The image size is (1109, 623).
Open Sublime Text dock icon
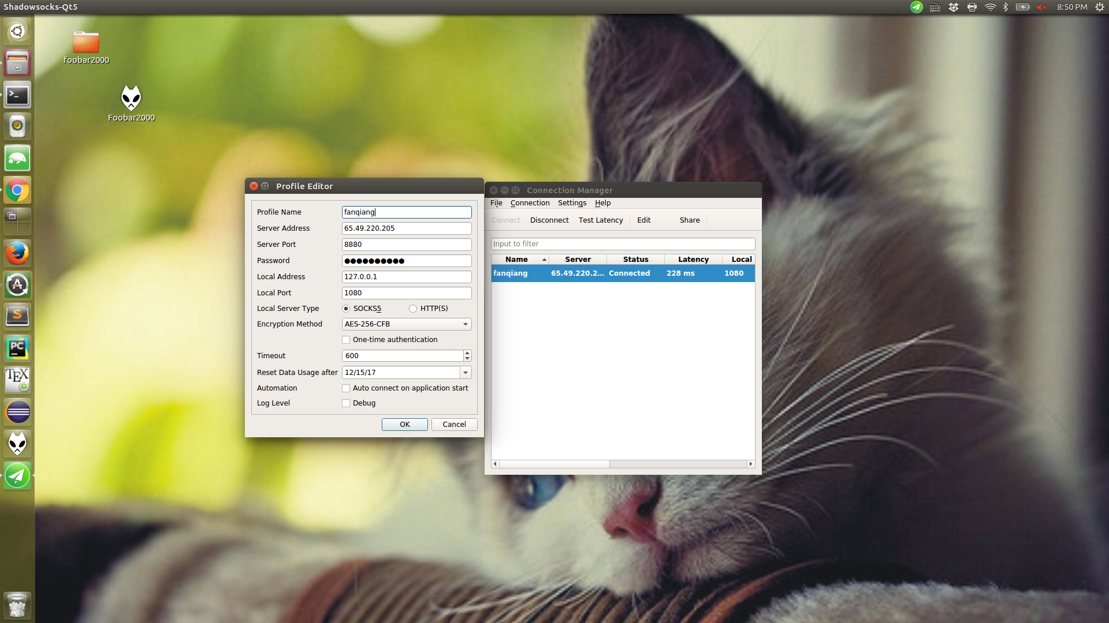coord(17,317)
